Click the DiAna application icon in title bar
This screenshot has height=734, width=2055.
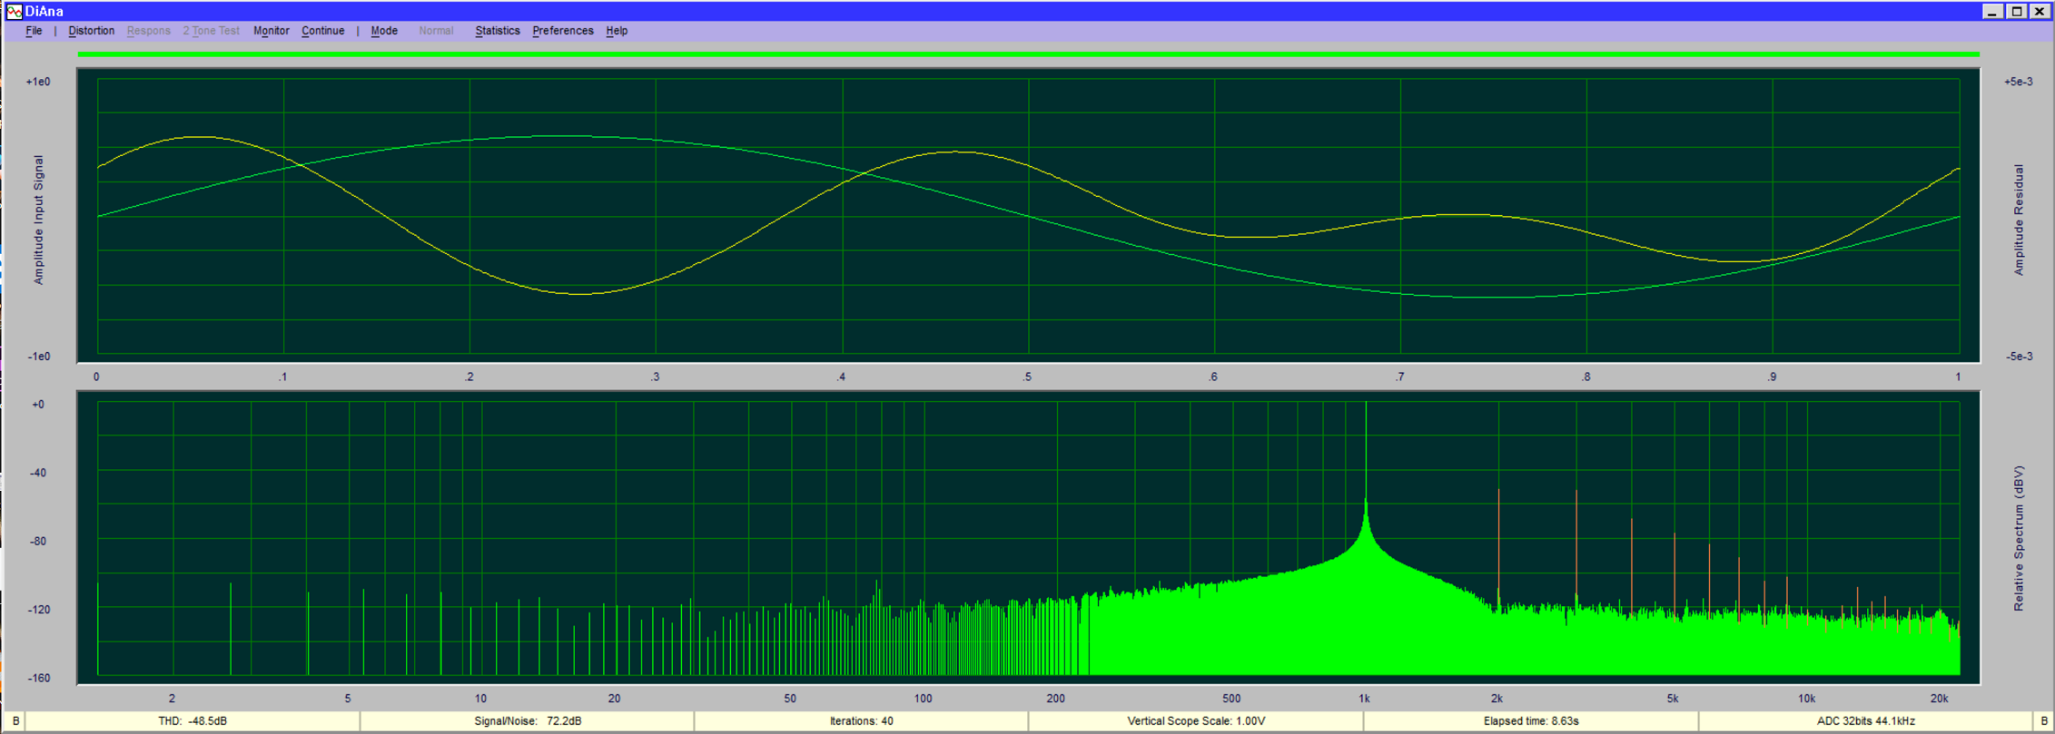(15, 11)
